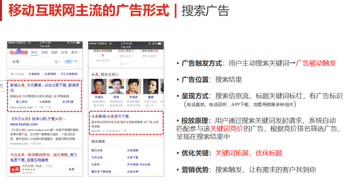
Task: Open 董卿 host photo
Action: pyautogui.click(x=151, y=86)
